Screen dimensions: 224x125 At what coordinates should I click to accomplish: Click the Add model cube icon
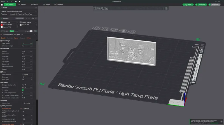(95, 8)
